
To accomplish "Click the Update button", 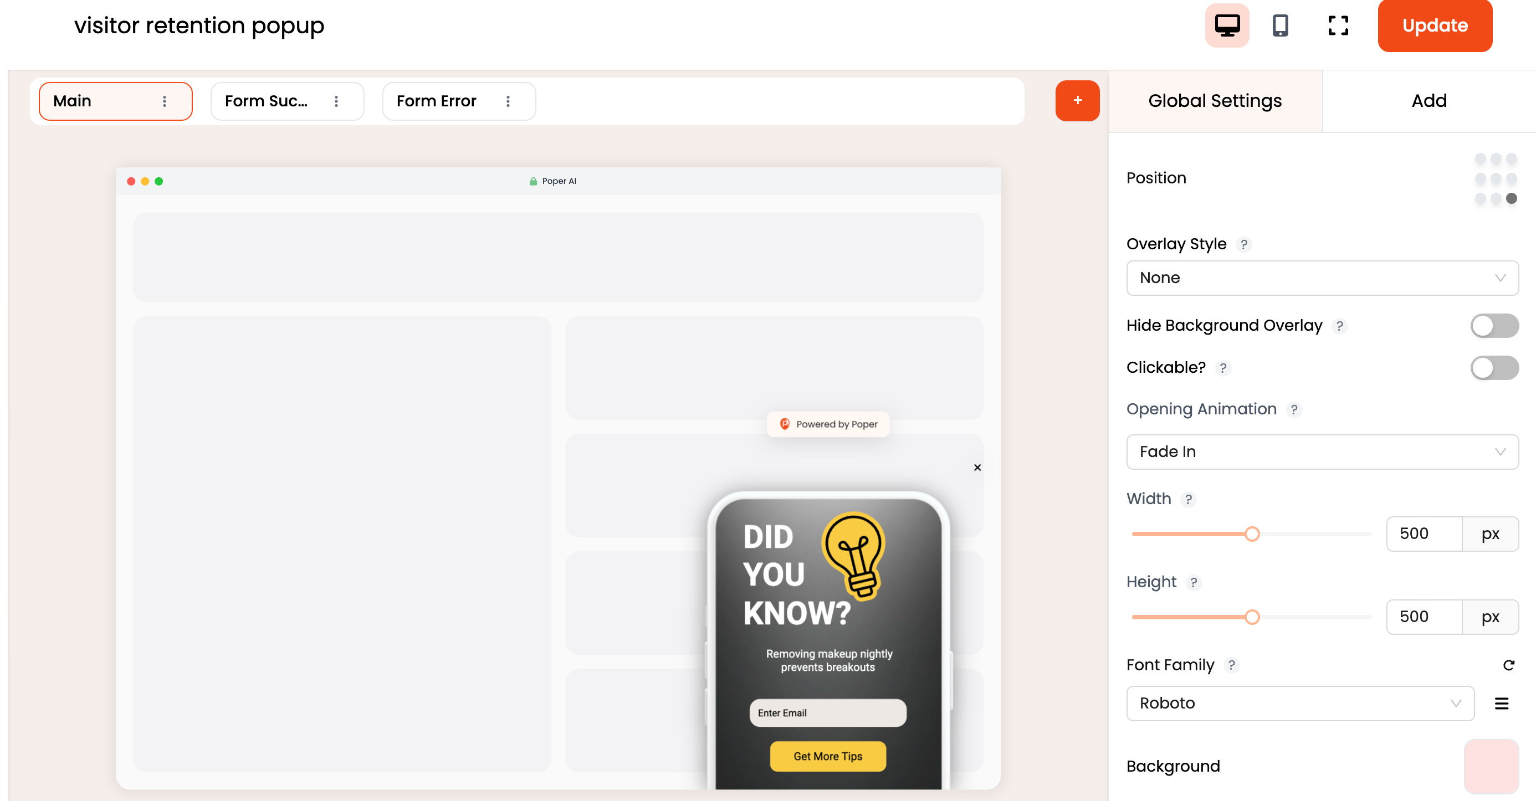I will pos(1435,25).
